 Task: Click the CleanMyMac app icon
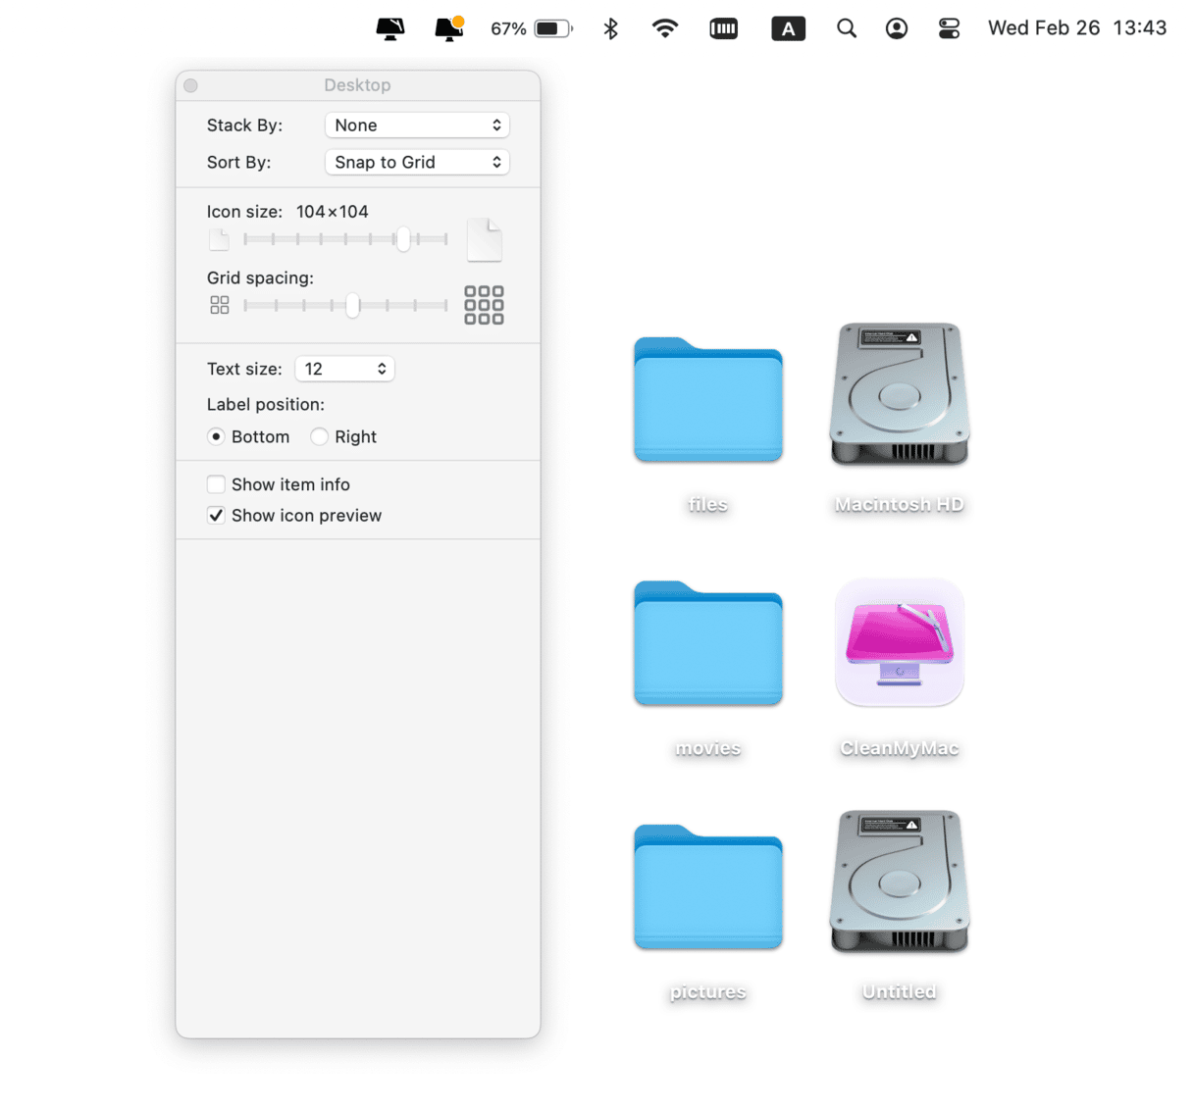point(899,642)
